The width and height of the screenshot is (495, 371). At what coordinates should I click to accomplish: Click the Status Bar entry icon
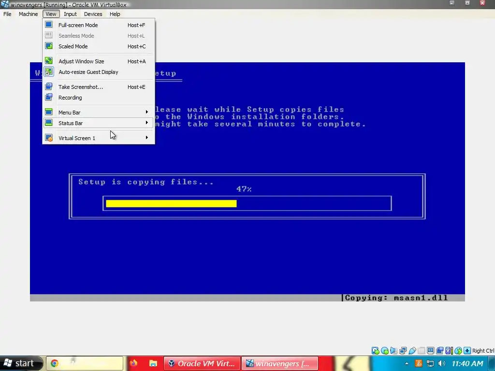(x=49, y=123)
